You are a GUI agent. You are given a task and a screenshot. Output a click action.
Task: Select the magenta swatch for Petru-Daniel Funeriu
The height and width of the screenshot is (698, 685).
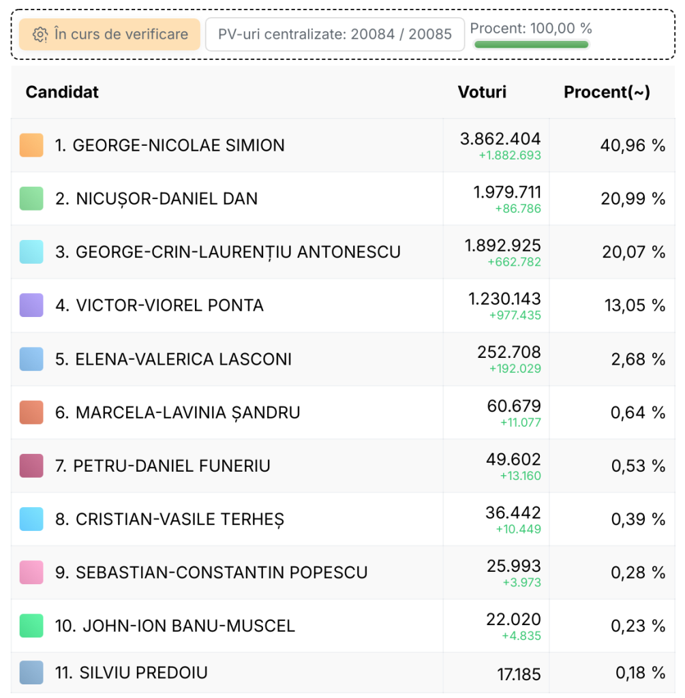pos(31,466)
